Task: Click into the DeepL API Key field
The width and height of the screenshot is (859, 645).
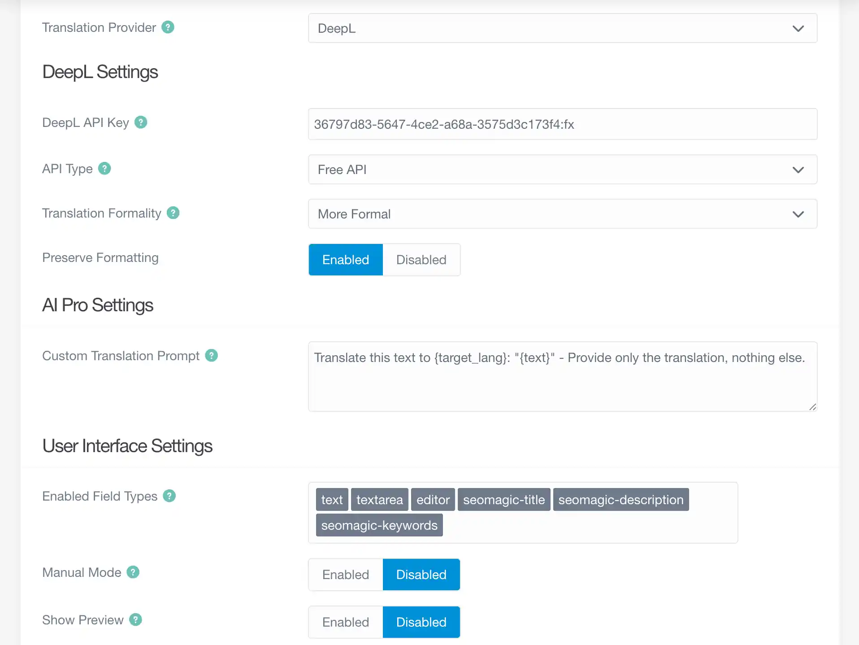Action: pyautogui.click(x=562, y=124)
